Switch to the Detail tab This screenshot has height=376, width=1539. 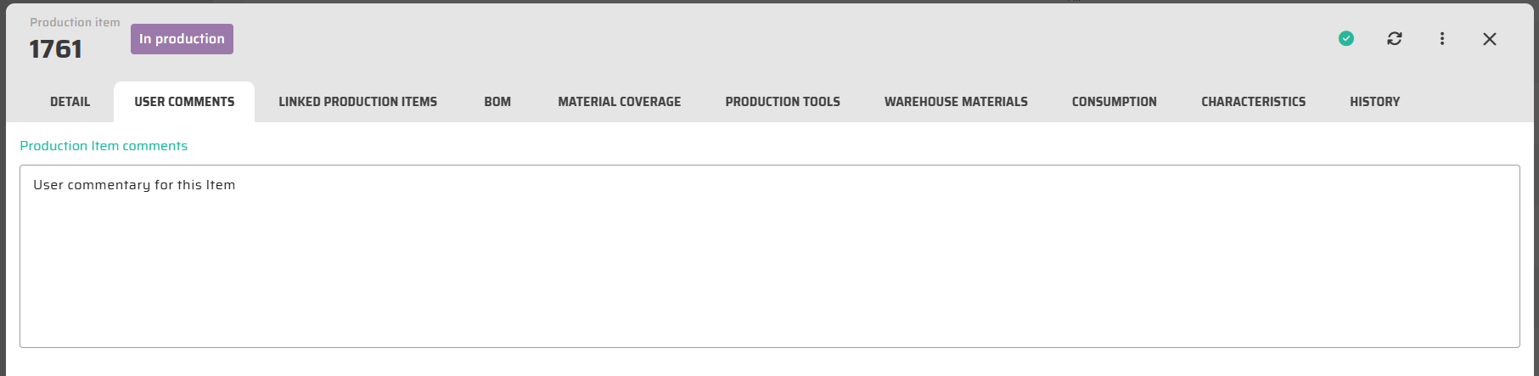(70, 102)
